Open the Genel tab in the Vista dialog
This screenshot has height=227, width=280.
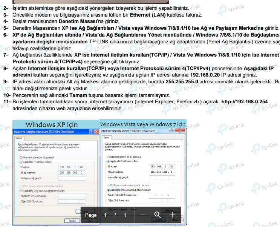[x=106, y=138]
